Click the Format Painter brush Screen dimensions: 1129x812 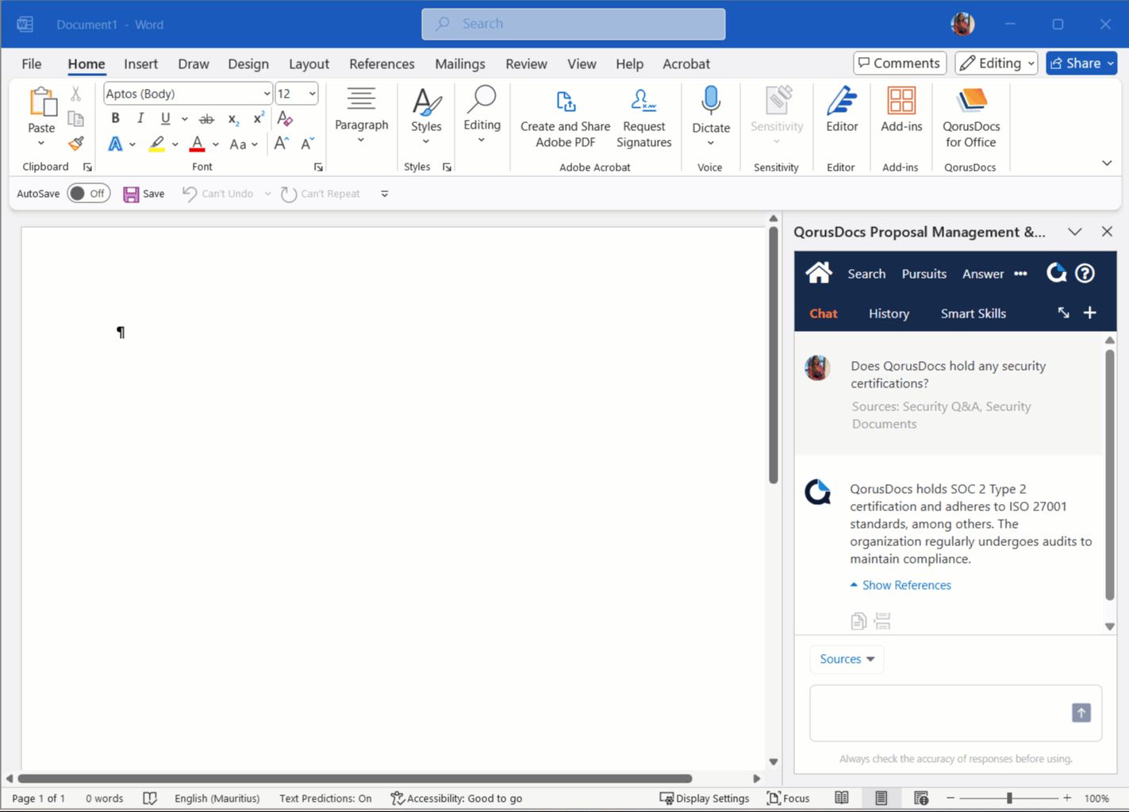(76, 144)
